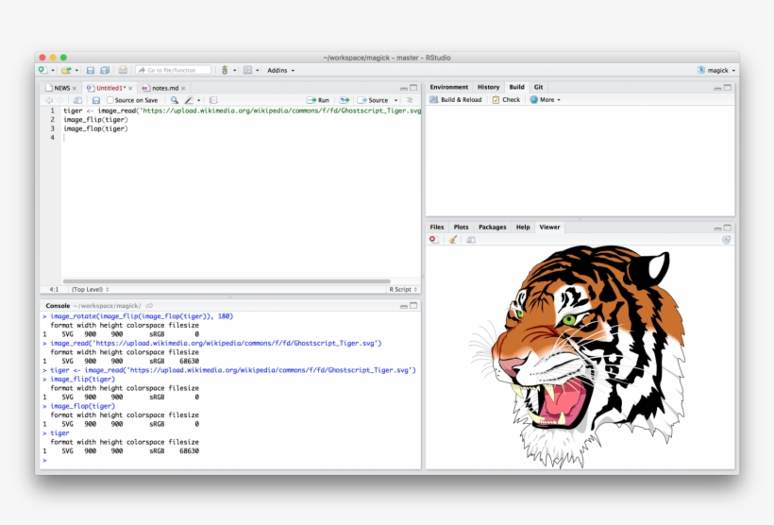
Task: Click the Open File folder icon
Action: pyautogui.click(x=66, y=70)
